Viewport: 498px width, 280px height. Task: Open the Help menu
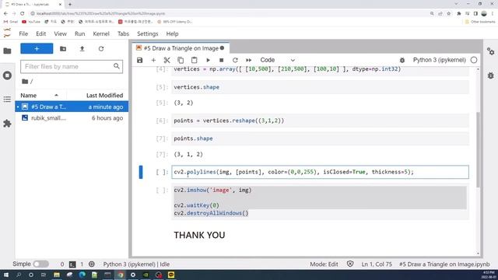tap(172, 33)
